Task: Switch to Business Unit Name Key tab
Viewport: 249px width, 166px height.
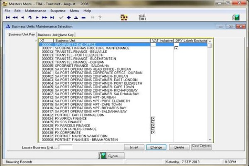Action: (56, 35)
